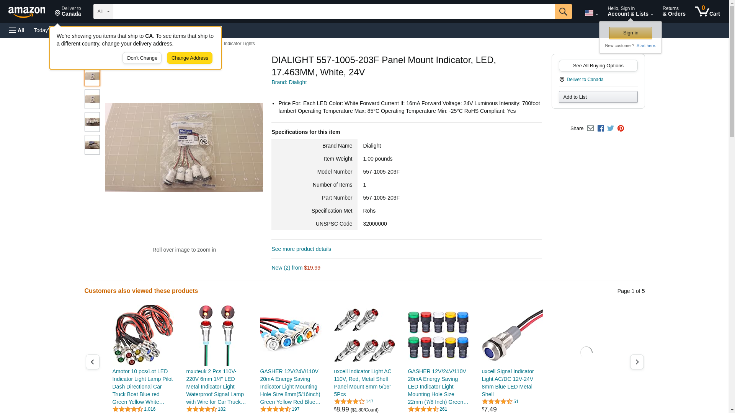Select the second product thumbnail image
The image size is (735, 413).
pyautogui.click(x=92, y=99)
